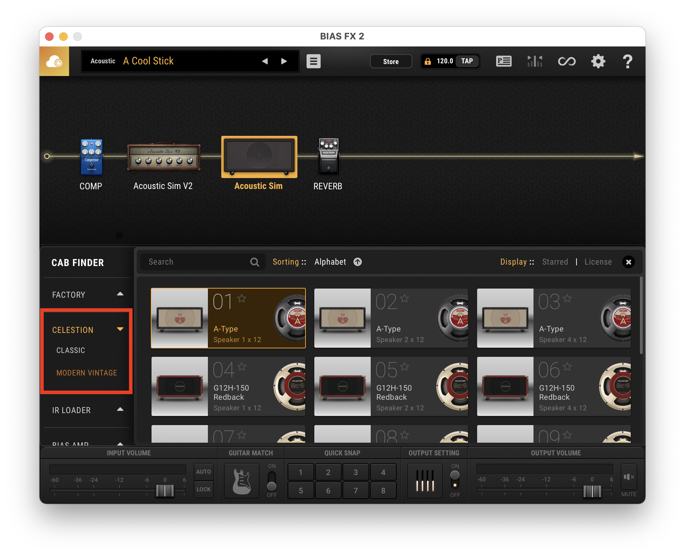Select cab 01 A-Type thumbnail
Image resolution: width=685 pixels, height=556 pixels.
(180, 318)
